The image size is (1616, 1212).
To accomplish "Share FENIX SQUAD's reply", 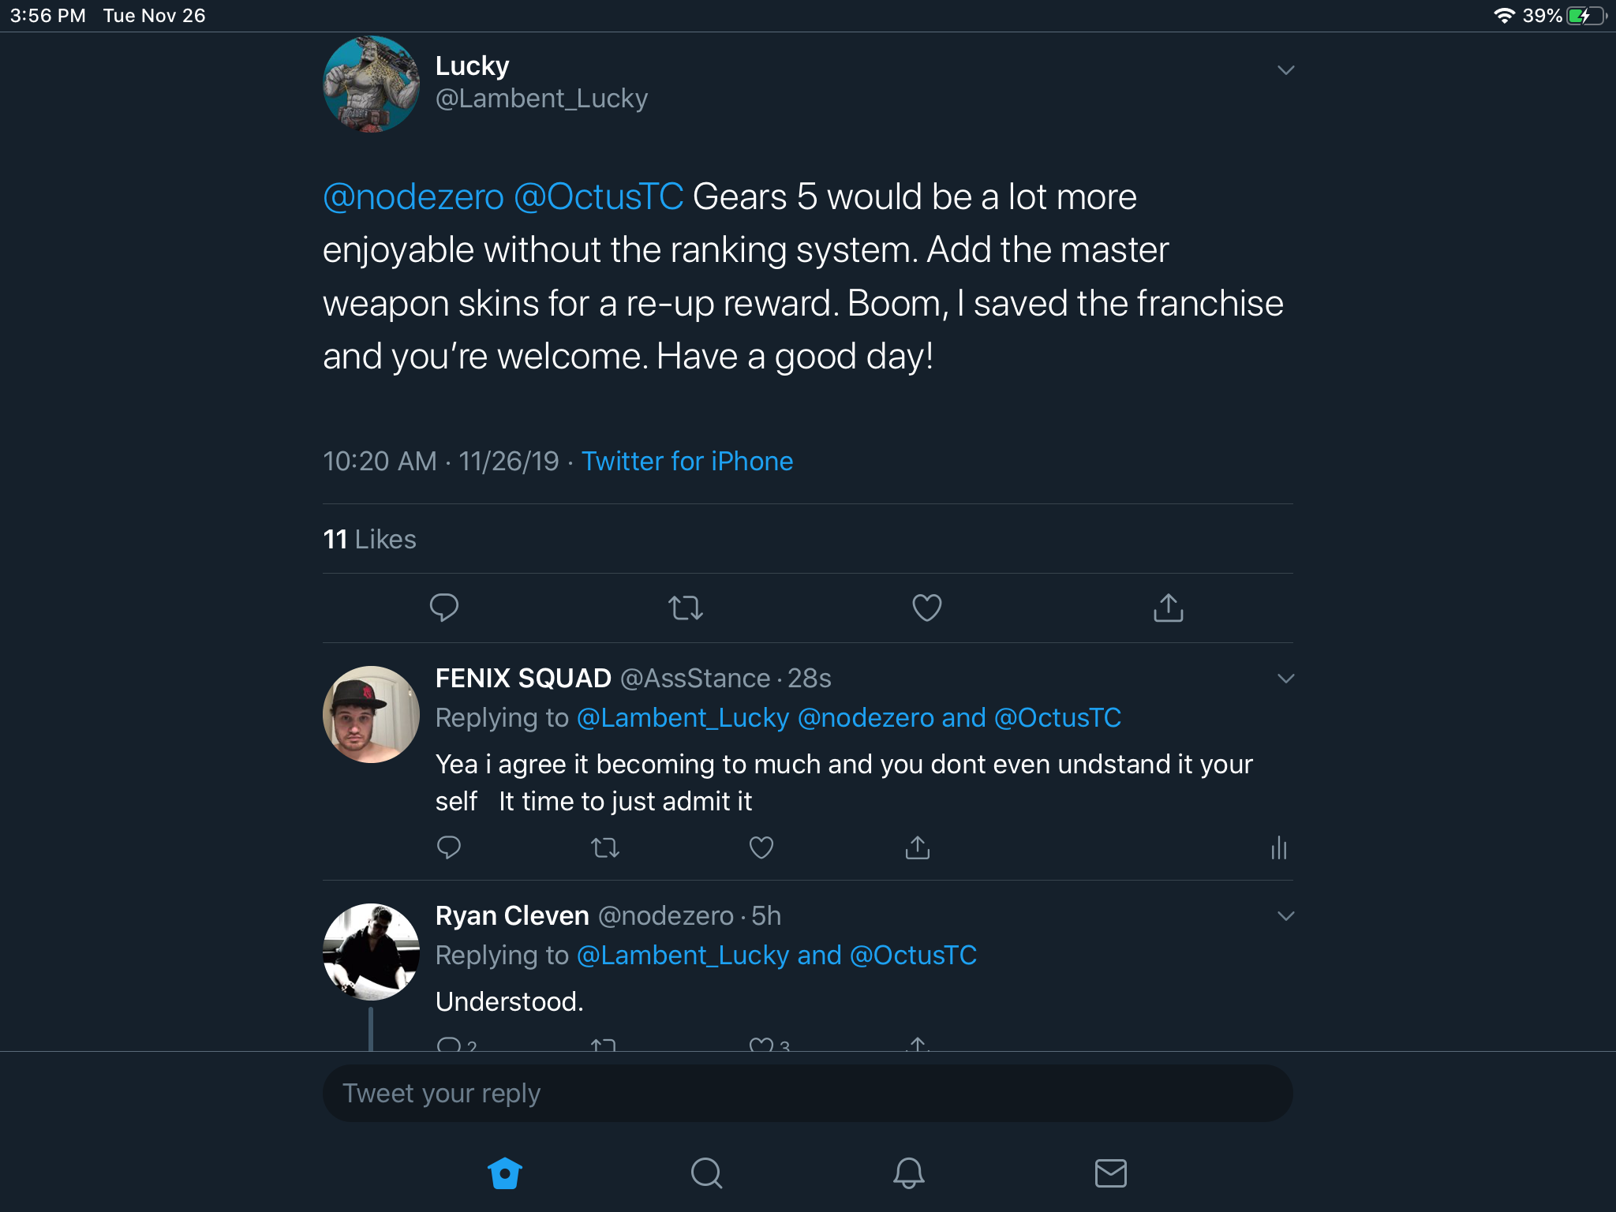I will click(x=917, y=848).
